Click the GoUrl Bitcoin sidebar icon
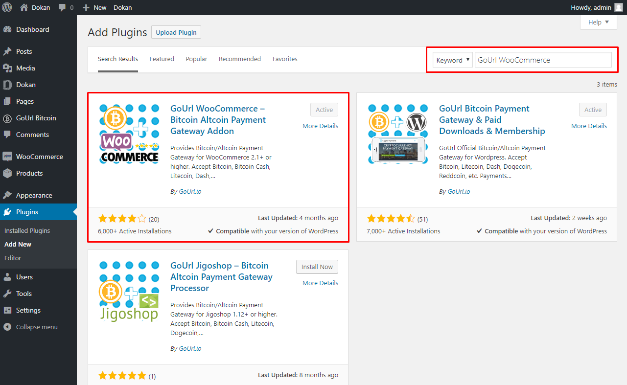 [7, 118]
